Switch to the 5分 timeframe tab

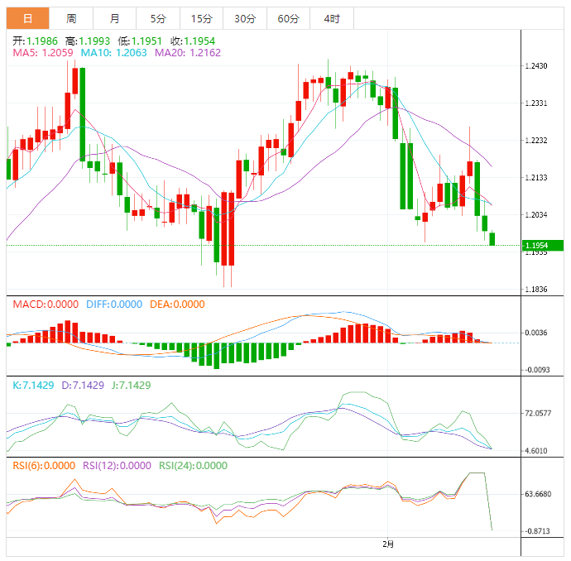(x=157, y=18)
